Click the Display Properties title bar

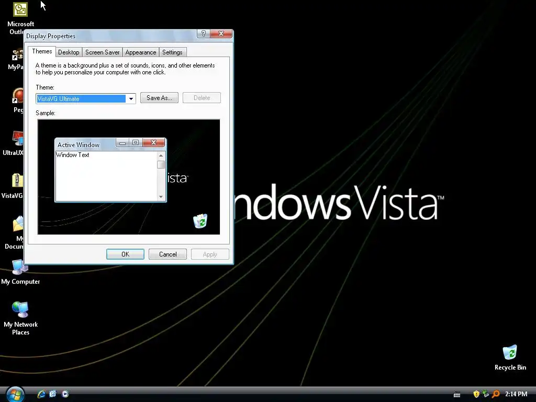(111, 36)
